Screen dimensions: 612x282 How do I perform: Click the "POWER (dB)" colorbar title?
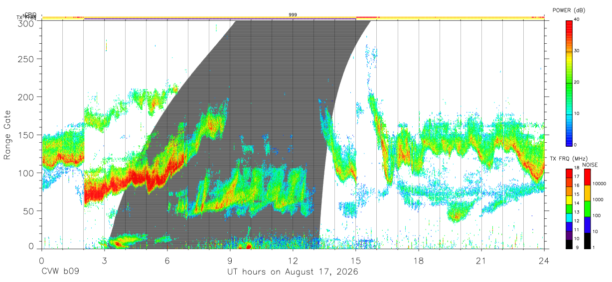pos(569,10)
